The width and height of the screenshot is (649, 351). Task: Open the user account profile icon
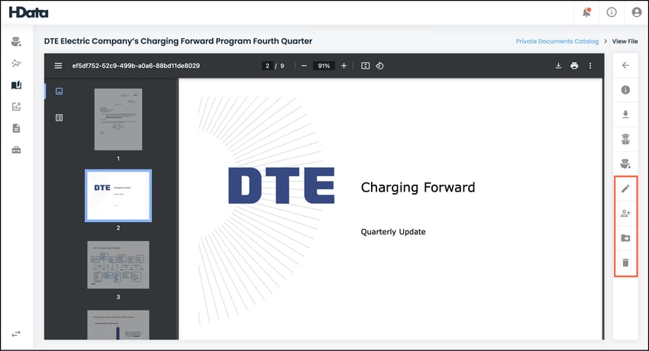click(637, 12)
